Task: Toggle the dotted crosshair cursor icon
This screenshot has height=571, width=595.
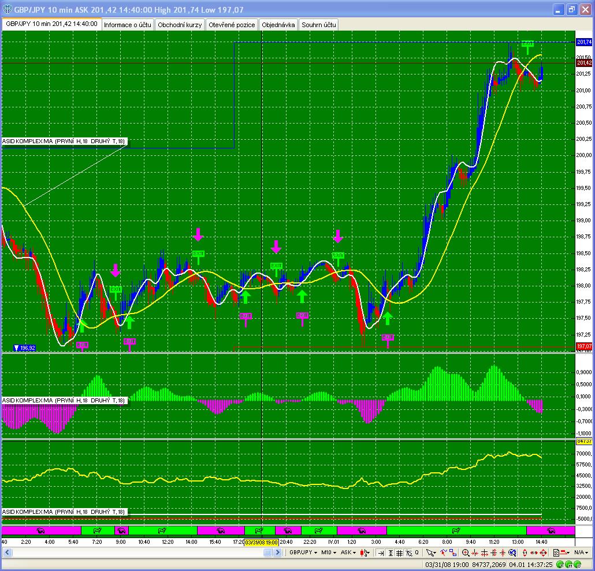Action: pyautogui.click(x=408, y=553)
